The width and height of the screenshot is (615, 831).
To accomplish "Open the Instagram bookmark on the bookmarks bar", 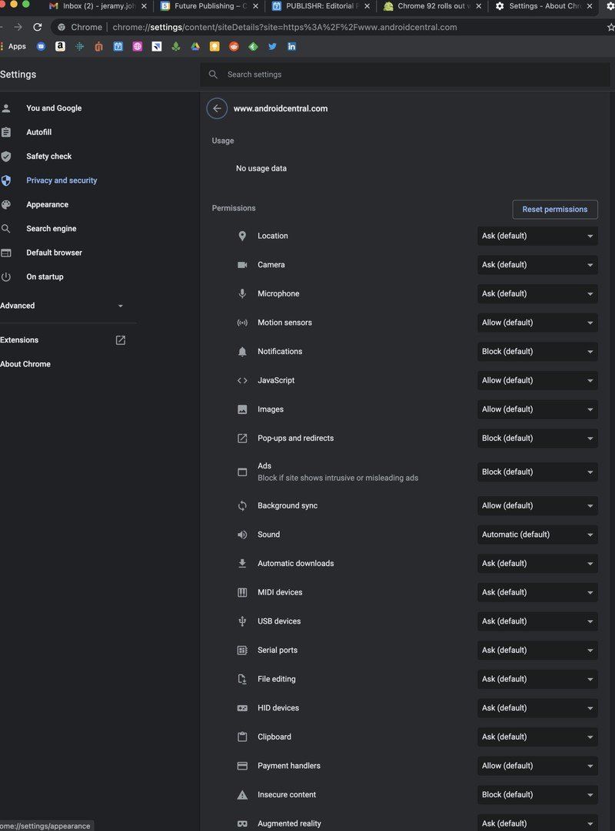I will click(x=138, y=46).
